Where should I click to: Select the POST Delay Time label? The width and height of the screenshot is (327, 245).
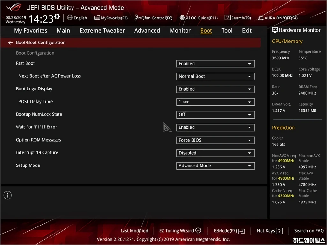36,102
